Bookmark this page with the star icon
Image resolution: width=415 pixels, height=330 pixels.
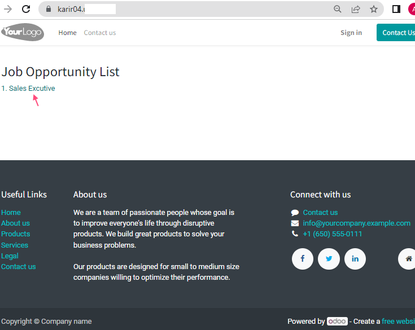[x=373, y=9]
